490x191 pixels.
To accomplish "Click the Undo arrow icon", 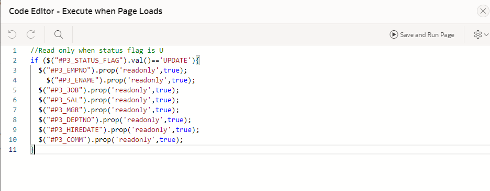I will pos(12,34).
